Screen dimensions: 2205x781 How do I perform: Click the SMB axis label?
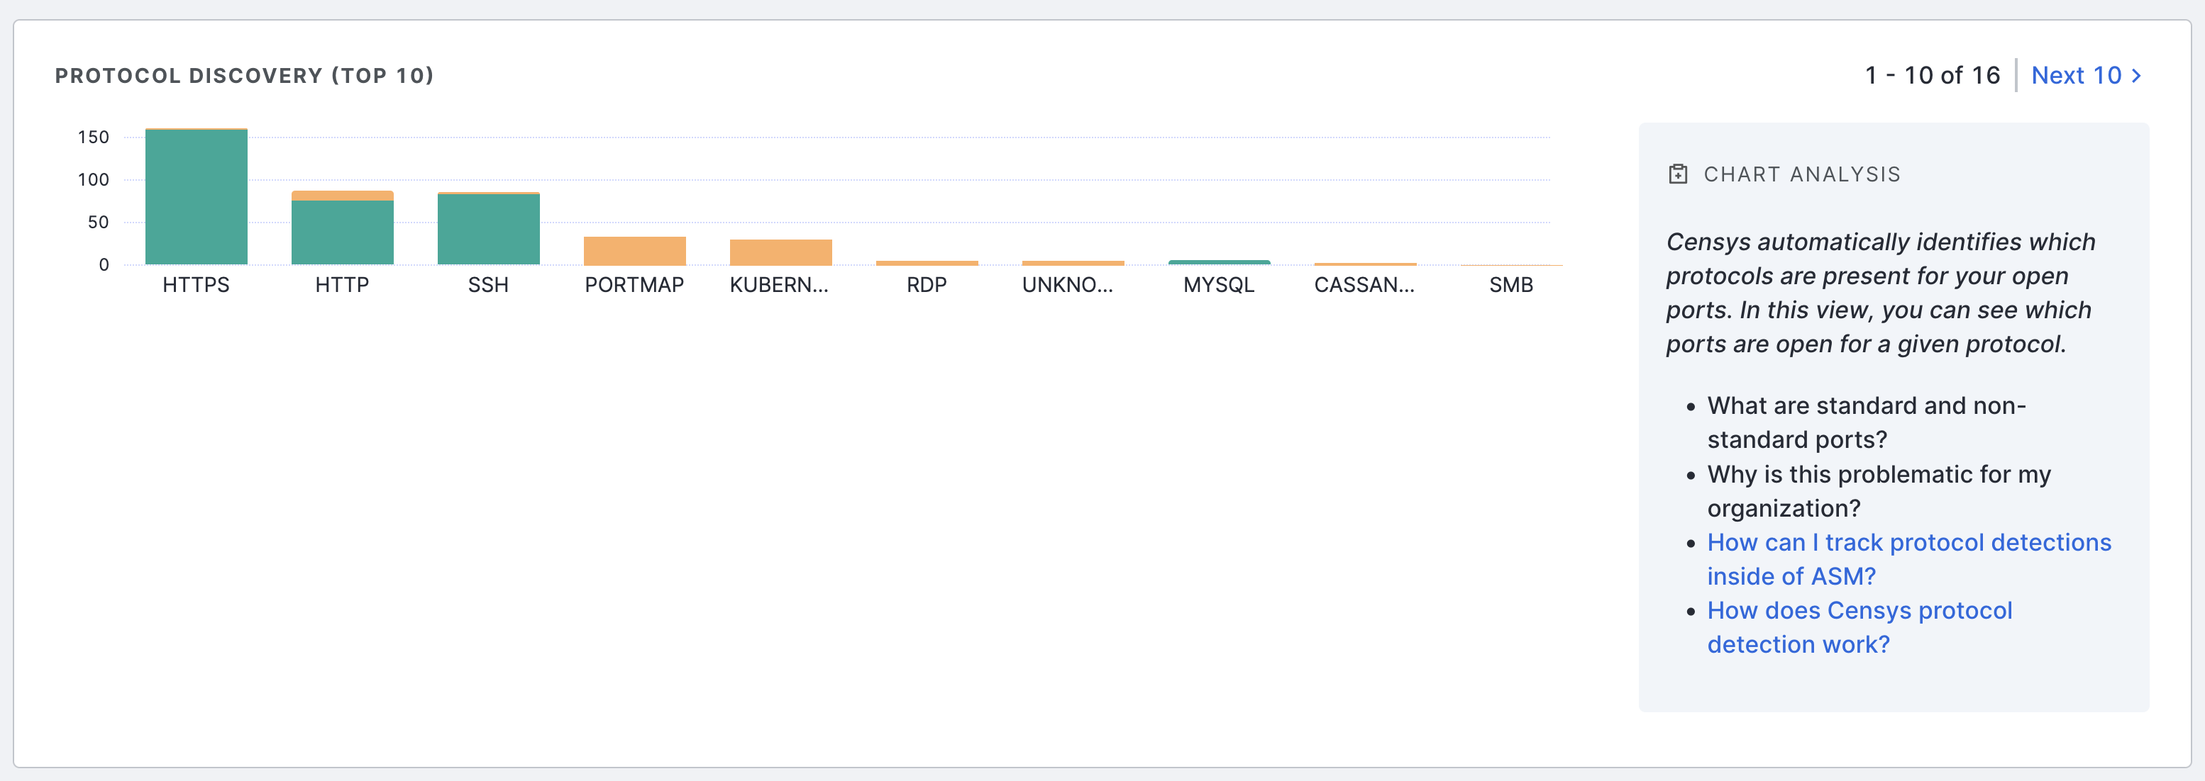[x=1511, y=285]
